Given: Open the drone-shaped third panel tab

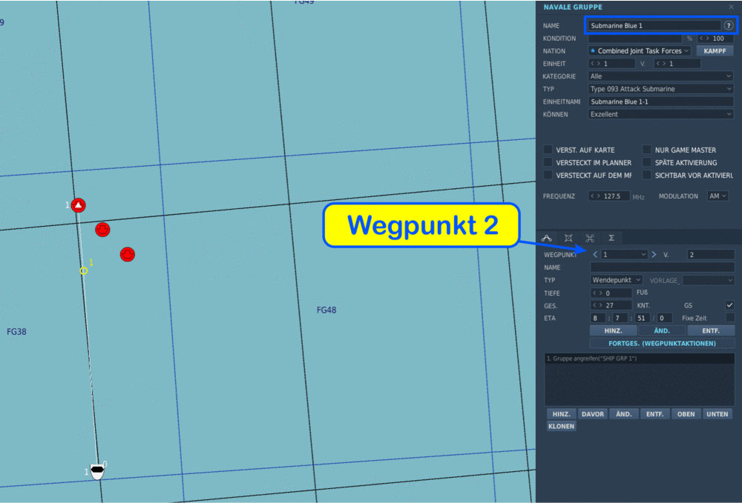Looking at the screenshot, I should click(x=590, y=238).
